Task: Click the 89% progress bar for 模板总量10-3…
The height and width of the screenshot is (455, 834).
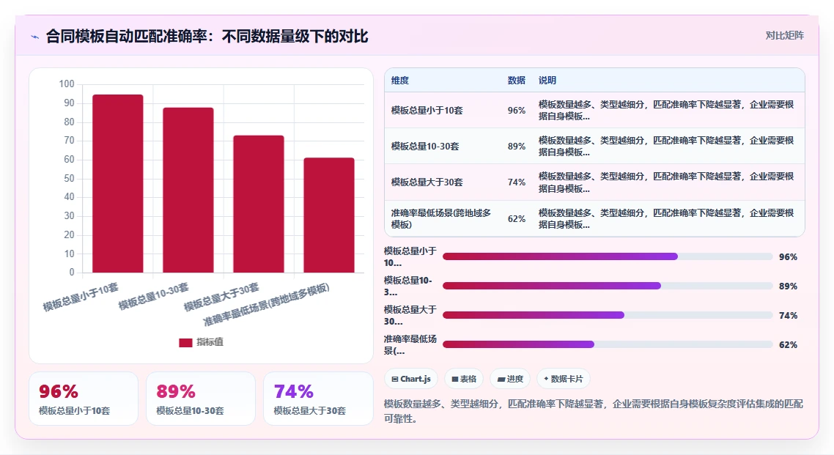Action: [x=608, y=286]
